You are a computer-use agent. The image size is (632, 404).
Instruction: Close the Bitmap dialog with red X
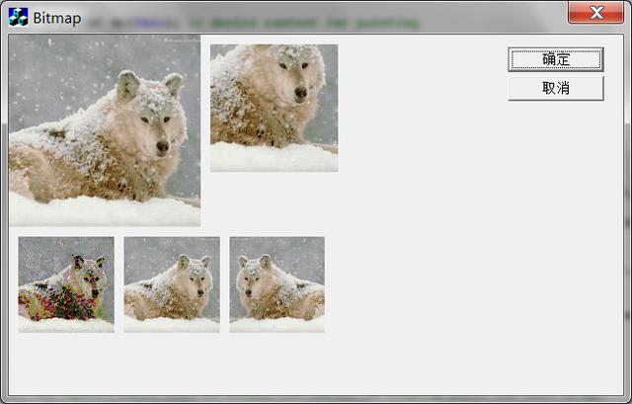point(595,13)
